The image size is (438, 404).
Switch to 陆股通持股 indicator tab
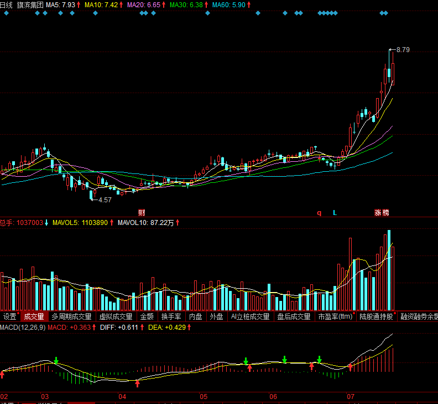pyautogui.click(x=376, y=317)
